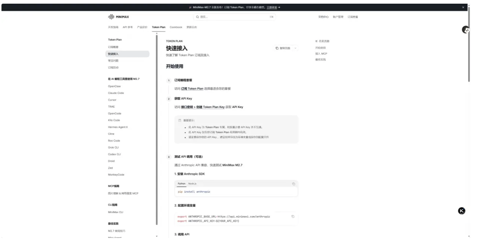Click the MiniMax logo in the header

pyautogui.click(x=118, y=17)
